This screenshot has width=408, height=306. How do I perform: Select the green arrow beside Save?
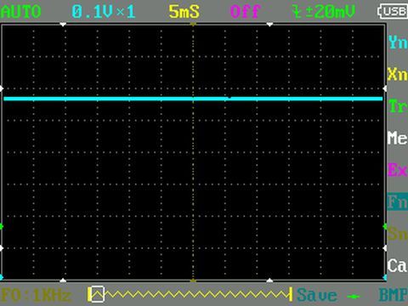click(353, 297)
